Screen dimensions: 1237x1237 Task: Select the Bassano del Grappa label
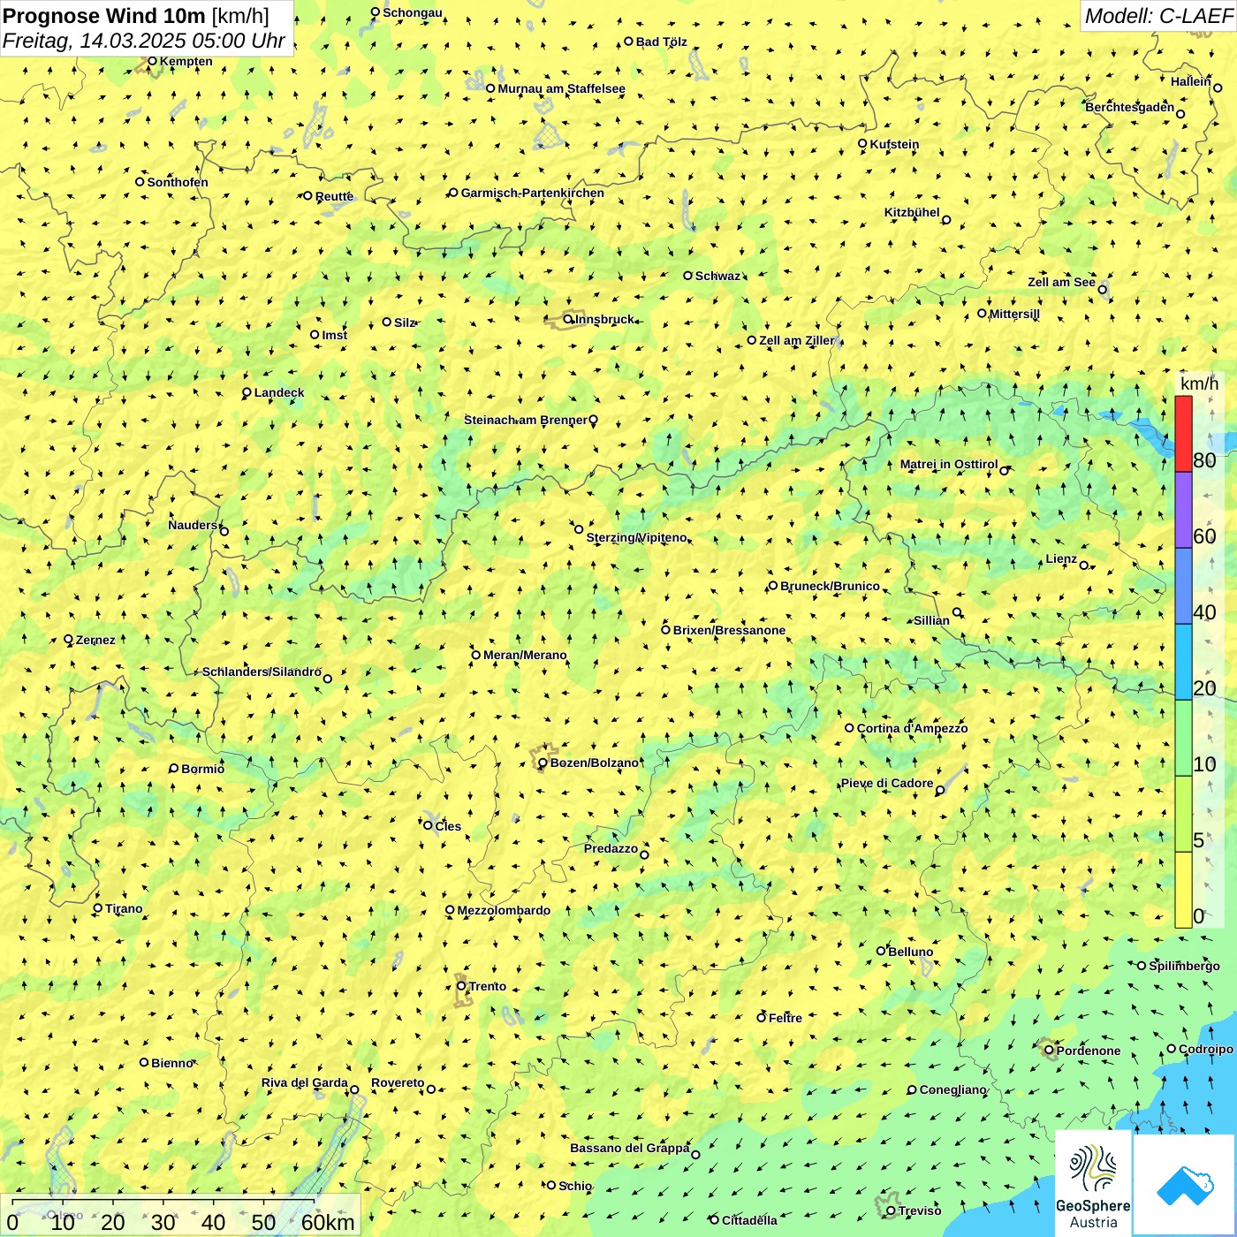tap(629, 1148)
